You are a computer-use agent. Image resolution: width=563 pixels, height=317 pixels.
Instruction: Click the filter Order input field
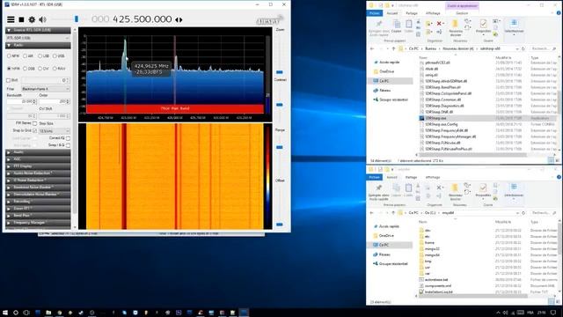(x=55, y=102)
